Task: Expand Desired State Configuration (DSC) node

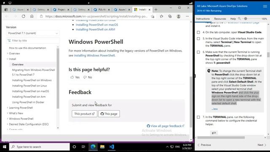Action: 8,124
